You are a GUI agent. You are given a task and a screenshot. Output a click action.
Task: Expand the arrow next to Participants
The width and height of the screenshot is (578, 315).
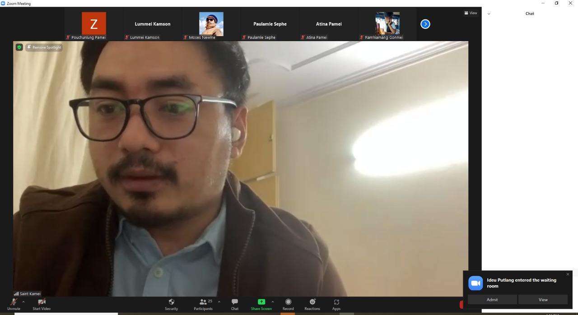pos(219,302)
